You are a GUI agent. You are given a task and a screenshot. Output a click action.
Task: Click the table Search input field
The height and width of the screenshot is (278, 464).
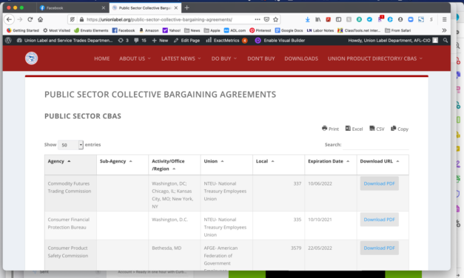click(376, 145)
